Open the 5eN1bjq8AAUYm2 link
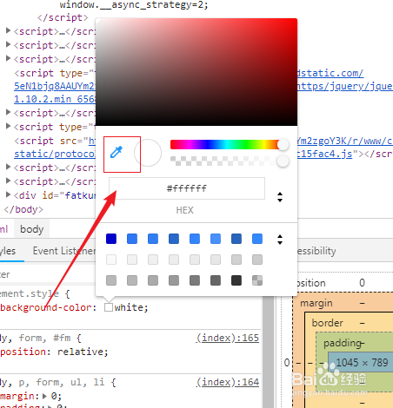 coord(55,86)
